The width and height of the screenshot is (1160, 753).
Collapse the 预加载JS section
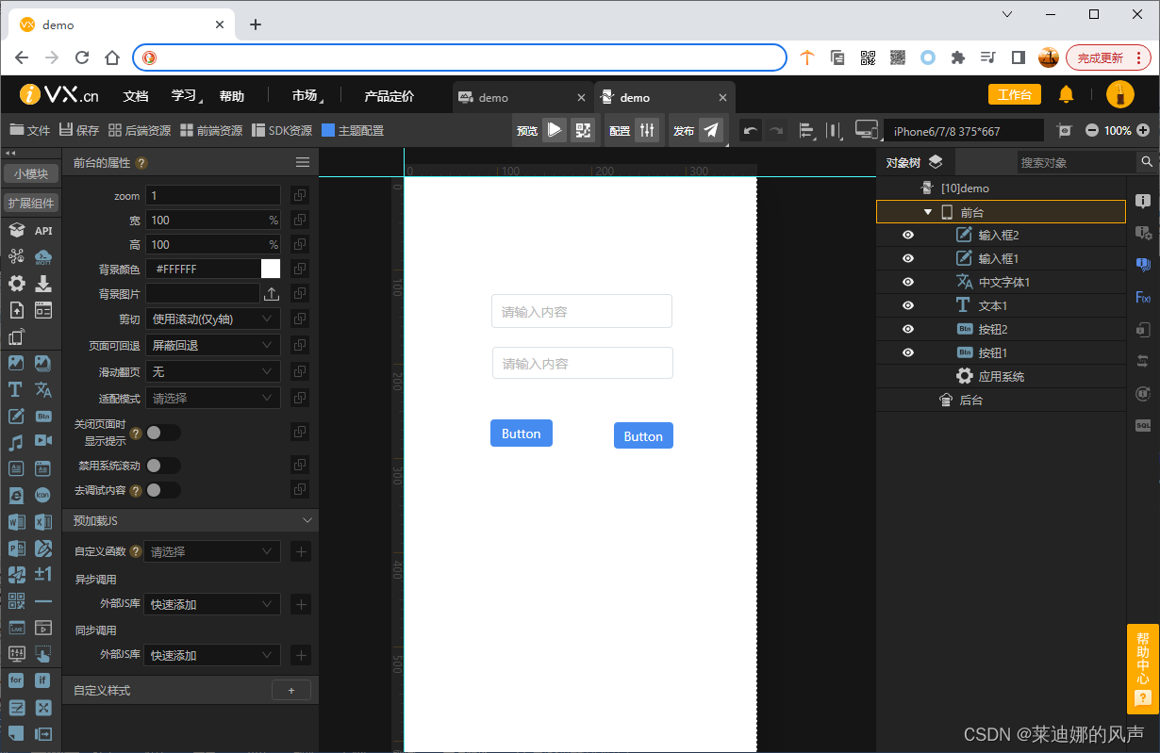click(x=307, y=520)
